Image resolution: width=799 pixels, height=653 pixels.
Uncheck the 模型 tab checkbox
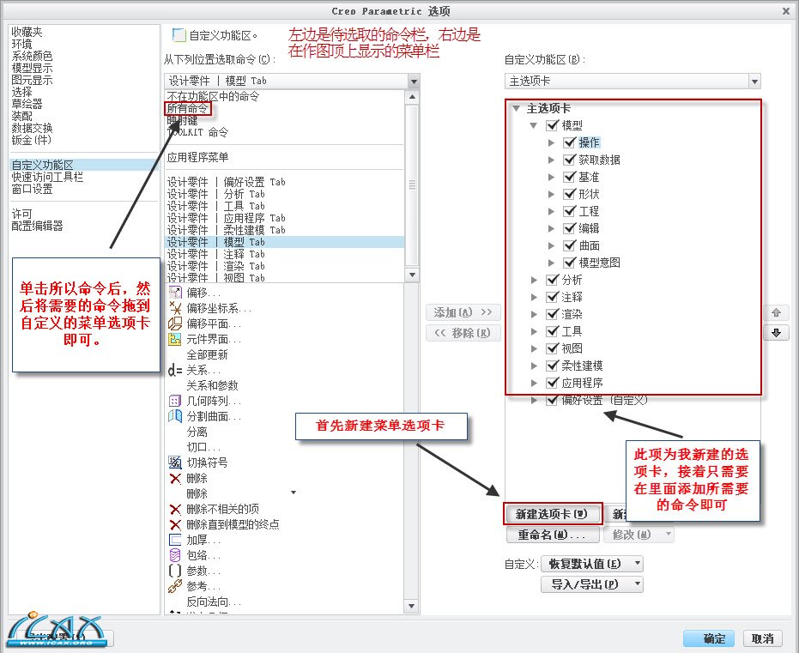click(x=553, y=124)
